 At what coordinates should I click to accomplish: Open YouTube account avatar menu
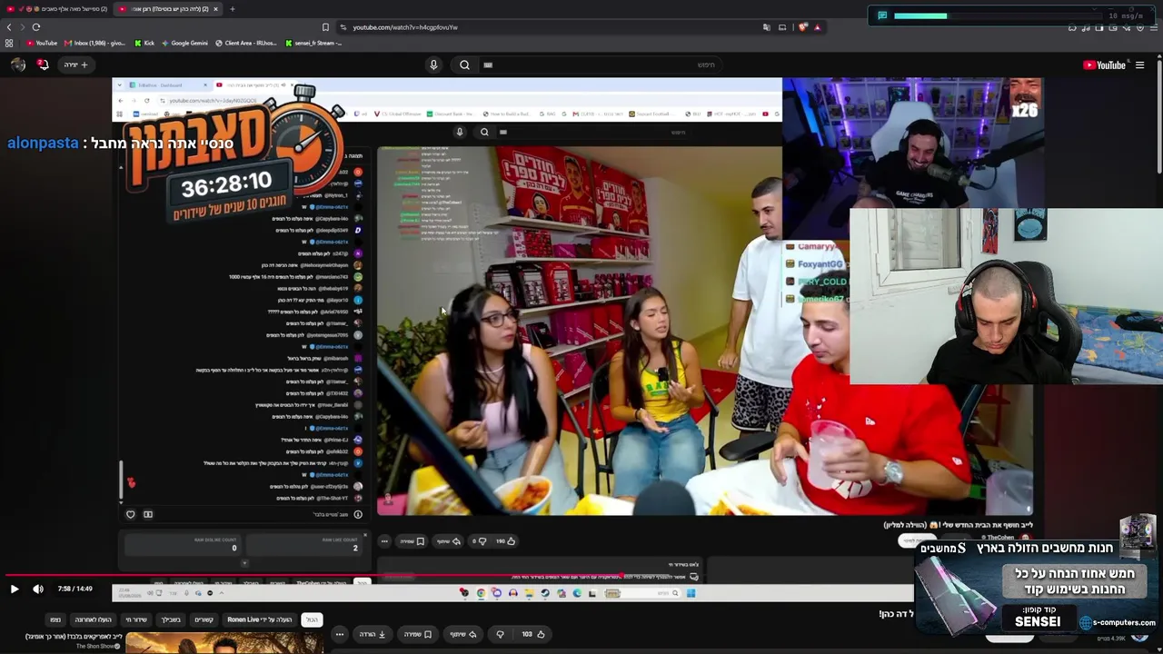(18, 64)
